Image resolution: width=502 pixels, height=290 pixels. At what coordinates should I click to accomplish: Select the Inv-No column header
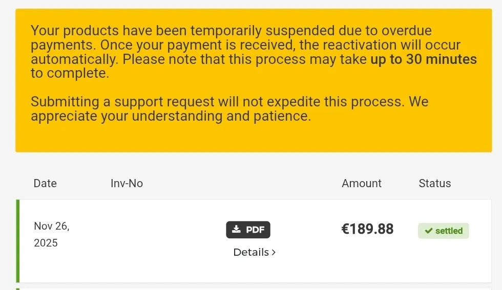point(127,183)
